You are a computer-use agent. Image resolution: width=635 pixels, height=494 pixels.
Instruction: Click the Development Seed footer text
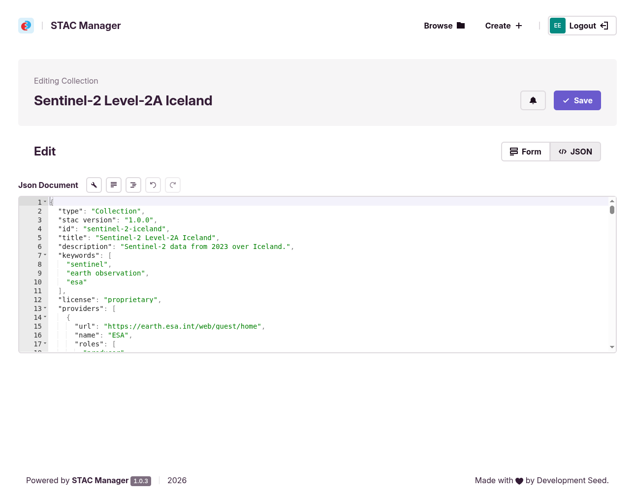click(572, 480)
